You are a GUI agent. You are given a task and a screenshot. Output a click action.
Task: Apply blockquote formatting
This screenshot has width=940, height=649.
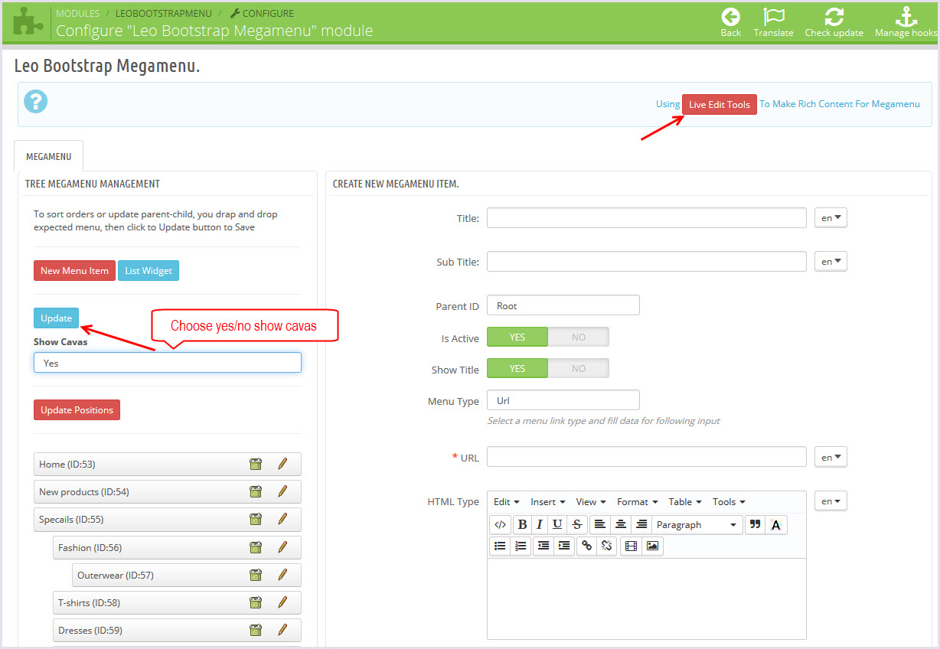(755, 524)
